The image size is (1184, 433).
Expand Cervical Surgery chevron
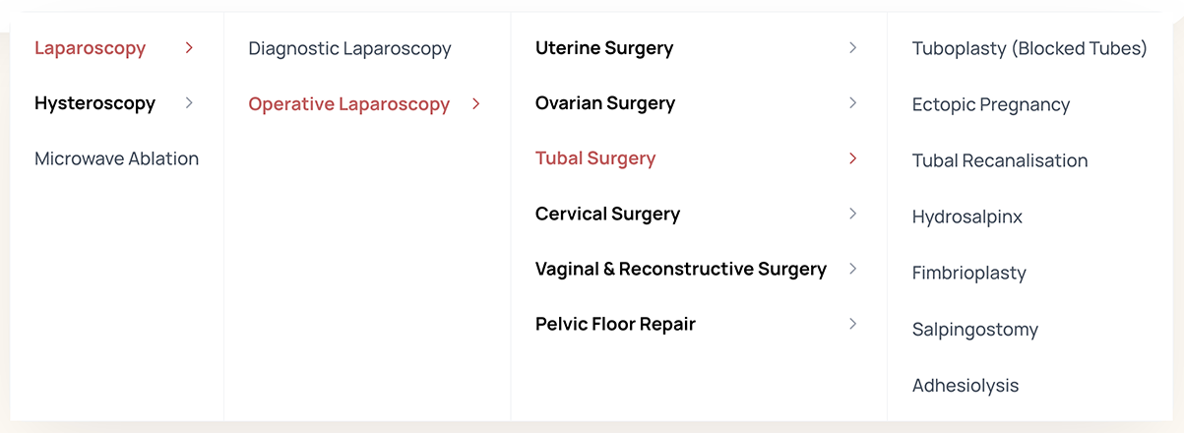pos(853,214)
